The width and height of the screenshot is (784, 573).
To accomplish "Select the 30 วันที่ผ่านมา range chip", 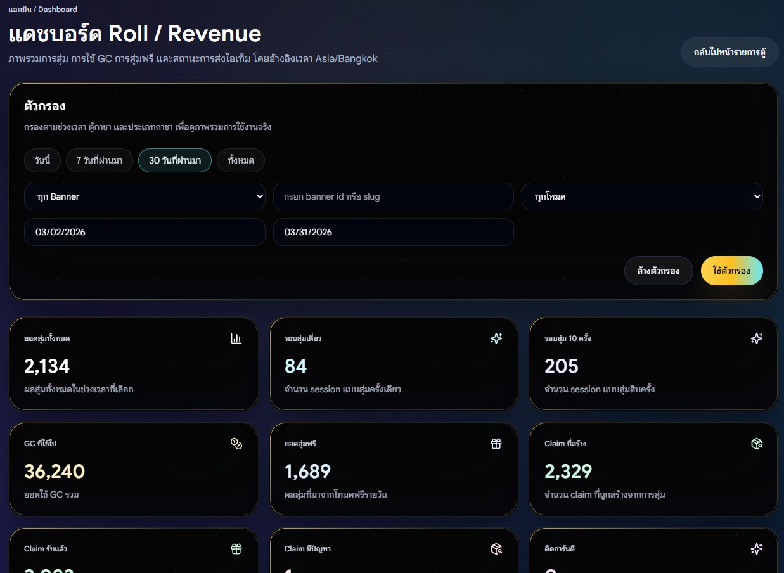I will [x=175, y=160].
